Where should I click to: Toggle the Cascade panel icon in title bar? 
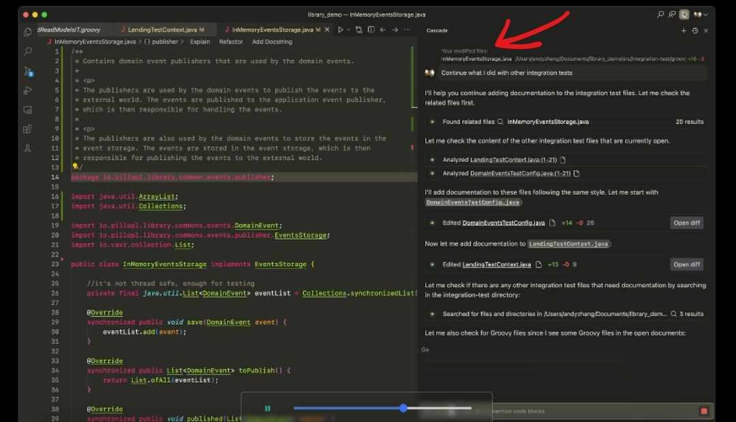point(684,14)
